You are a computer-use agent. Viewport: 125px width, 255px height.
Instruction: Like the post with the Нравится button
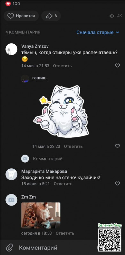pyautogui.click(x=21, y=16)
